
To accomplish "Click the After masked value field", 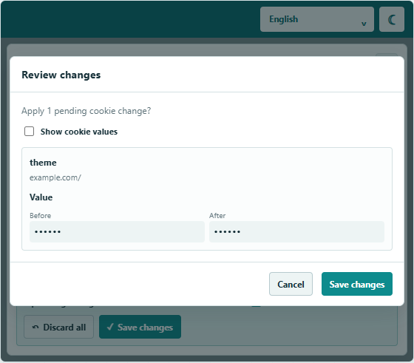I will [x=296, y=232].
